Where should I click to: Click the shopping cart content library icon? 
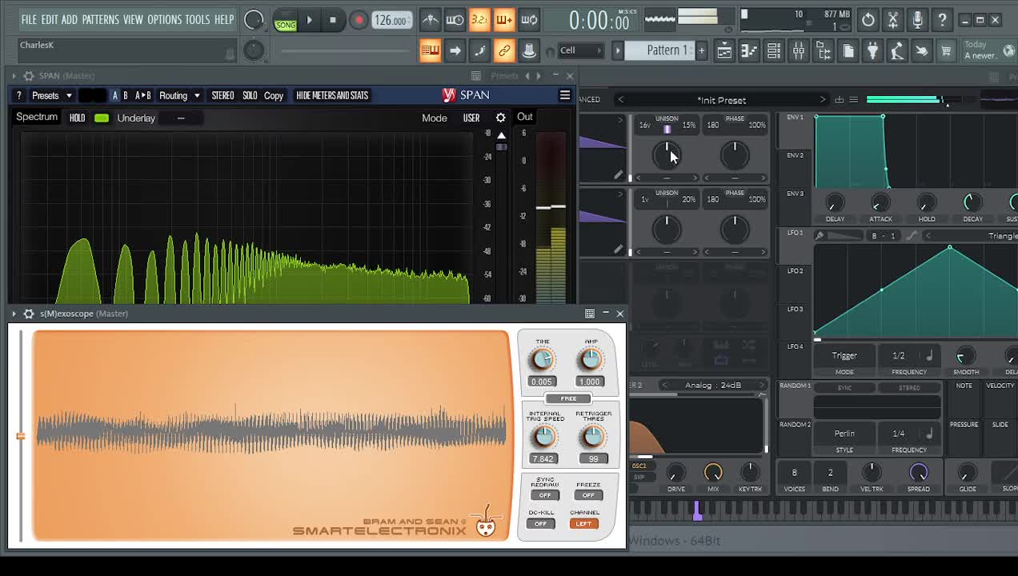tap(946, 51)
